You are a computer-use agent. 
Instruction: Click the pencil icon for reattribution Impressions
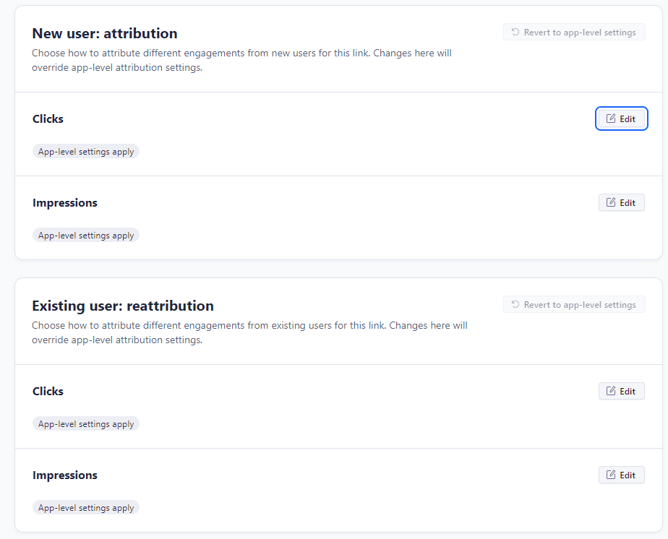pos(611,475)
